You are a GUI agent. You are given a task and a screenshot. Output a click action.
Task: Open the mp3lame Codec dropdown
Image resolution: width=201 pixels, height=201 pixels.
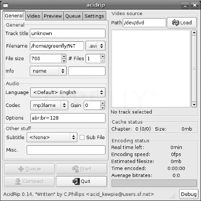49,106
